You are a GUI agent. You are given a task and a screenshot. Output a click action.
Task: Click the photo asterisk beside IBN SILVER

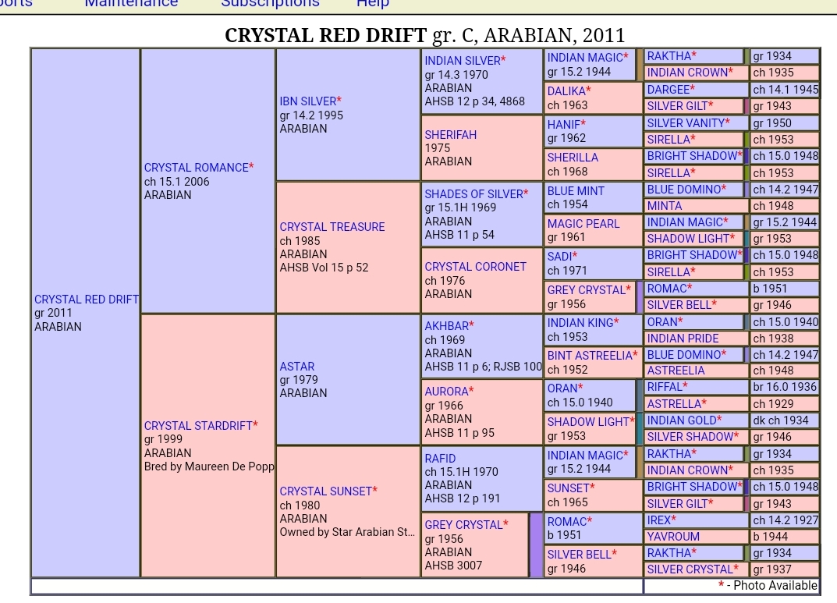click(x=339, y=101)
